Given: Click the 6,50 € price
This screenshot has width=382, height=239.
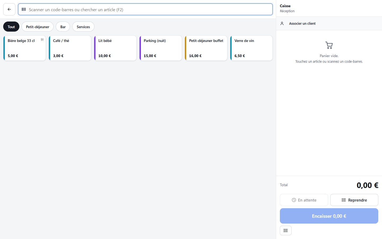Looking at the screenshot, I should tap(240, 56).
